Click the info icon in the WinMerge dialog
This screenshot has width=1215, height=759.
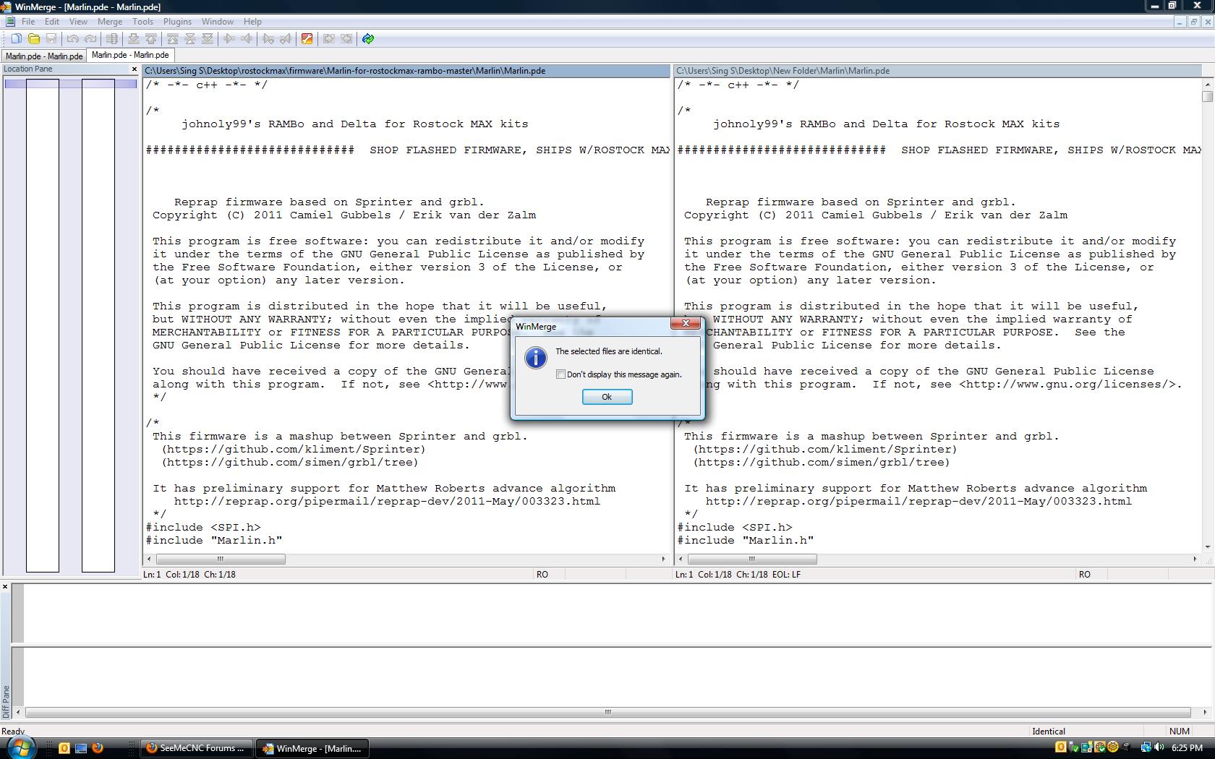pos(535,358)
